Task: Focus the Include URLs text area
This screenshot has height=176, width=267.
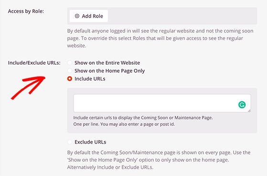Action: [x=162, y=103]
